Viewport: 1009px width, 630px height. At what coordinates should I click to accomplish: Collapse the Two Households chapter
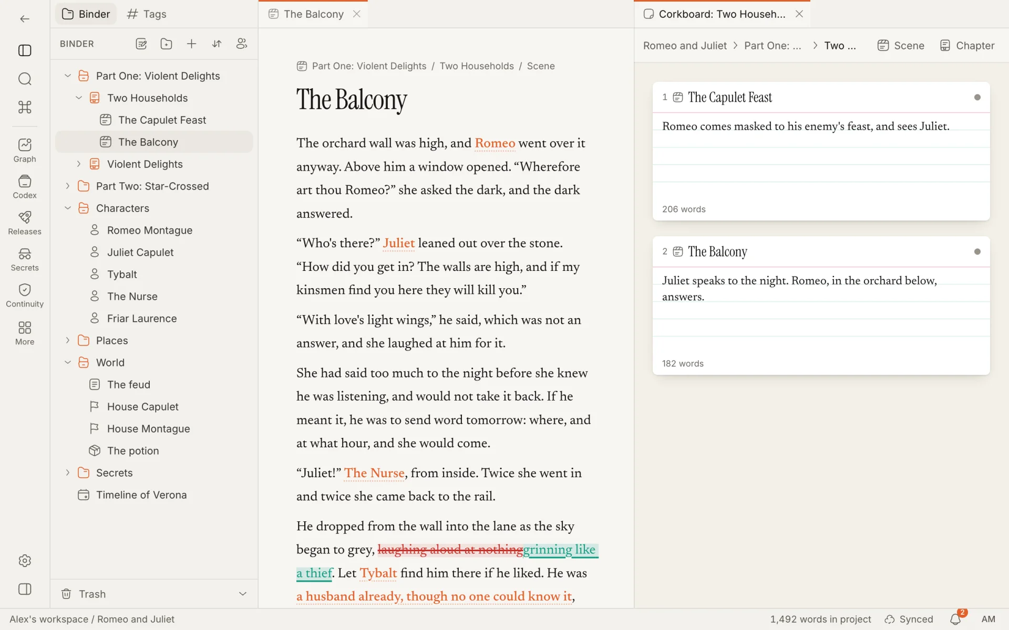coord(79,98)
